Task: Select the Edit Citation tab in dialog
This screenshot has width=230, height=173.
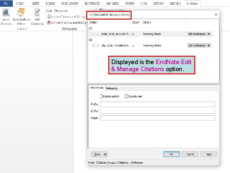Action: pyautogui.click(x=97, y=88)
